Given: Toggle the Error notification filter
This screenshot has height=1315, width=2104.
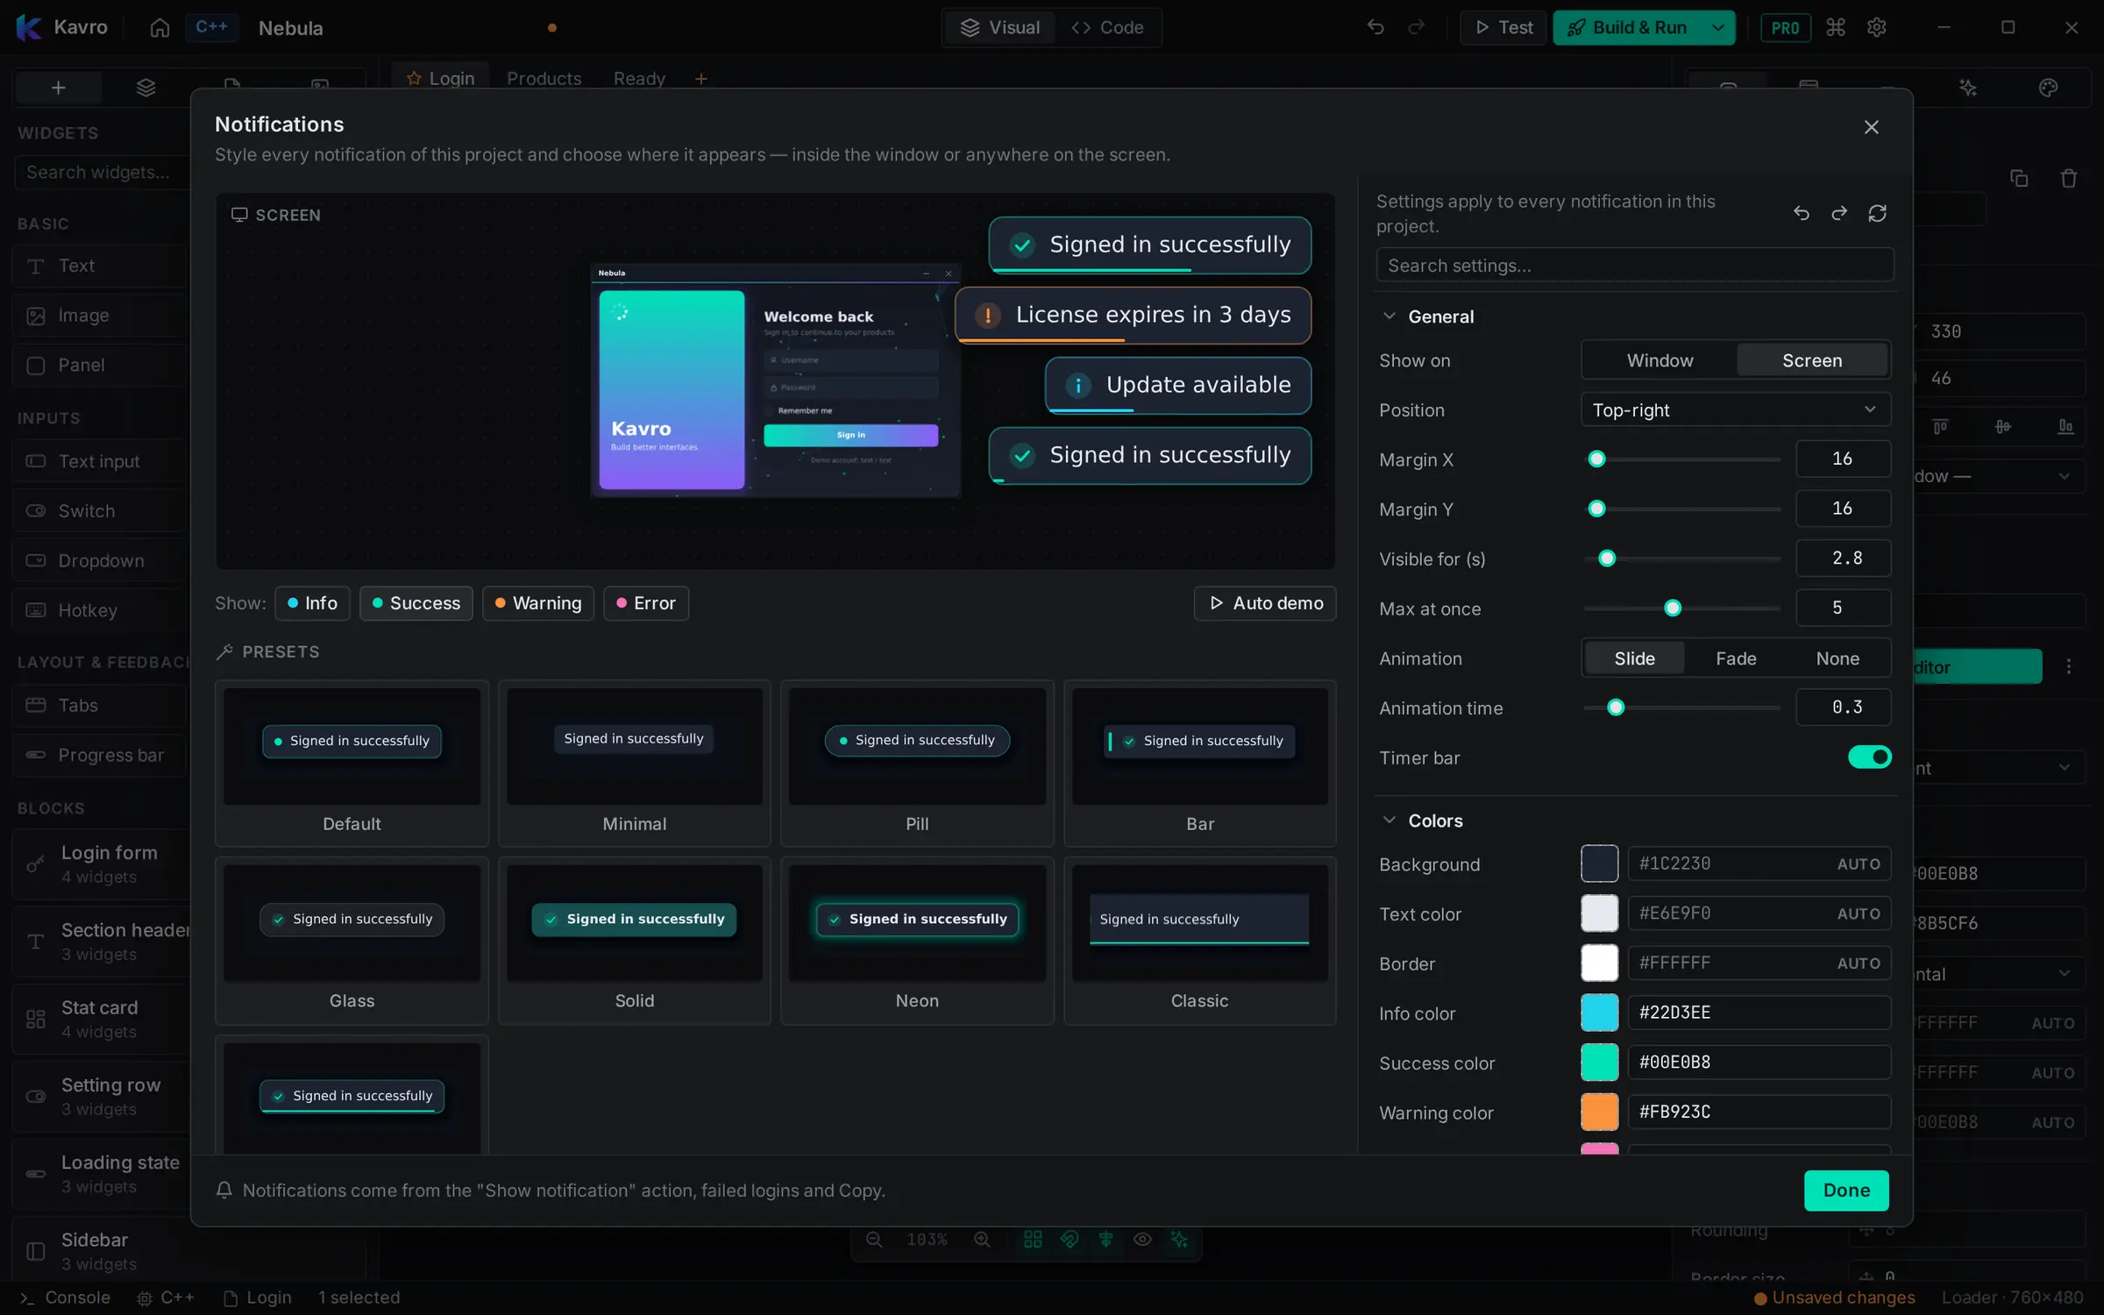Looking at the screenshot, I should point(645,603).
